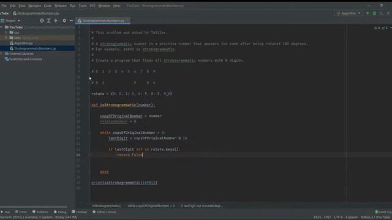Click line number 24 in the gutter
392x220 pixels.
pos(78,155)
